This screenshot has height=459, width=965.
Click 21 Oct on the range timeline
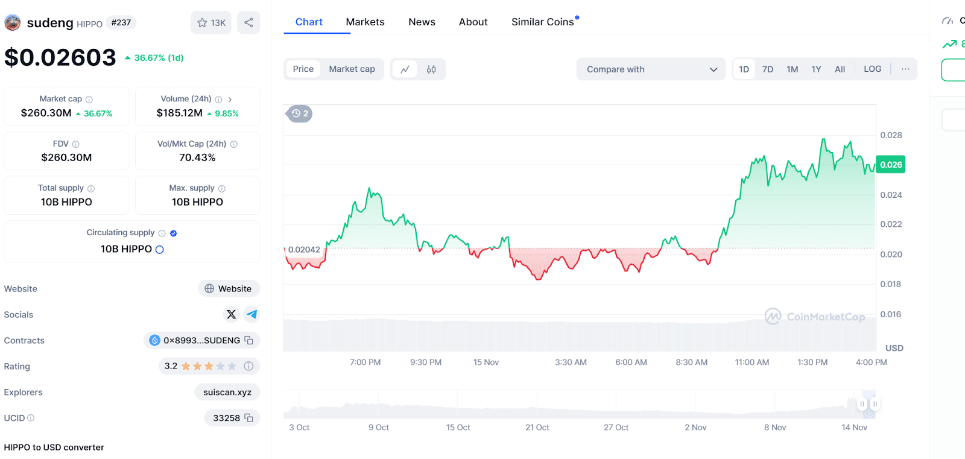pyautogui.click(x=537, y=428)
